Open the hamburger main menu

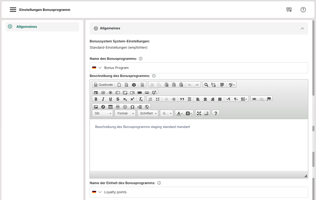13,10
